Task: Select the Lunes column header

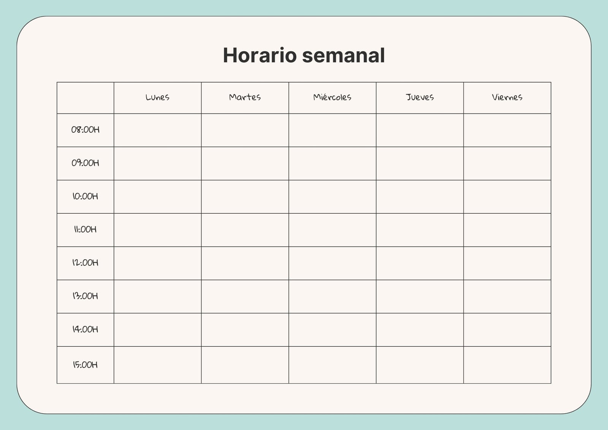Action: pos(157,97)
